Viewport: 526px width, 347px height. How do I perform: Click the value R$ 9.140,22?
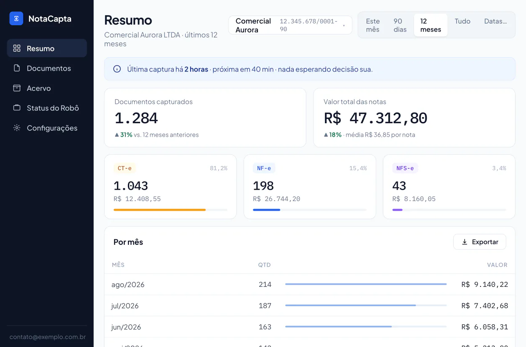(485, 285)
